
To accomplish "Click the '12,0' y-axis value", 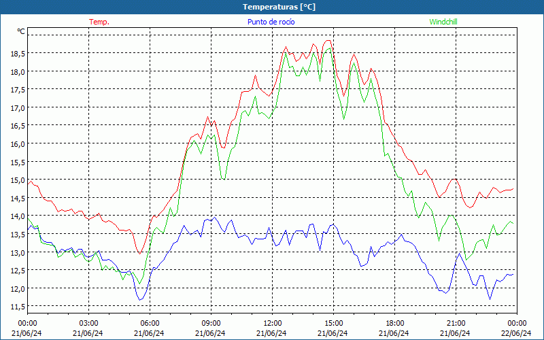I will (x=18, y=288).
